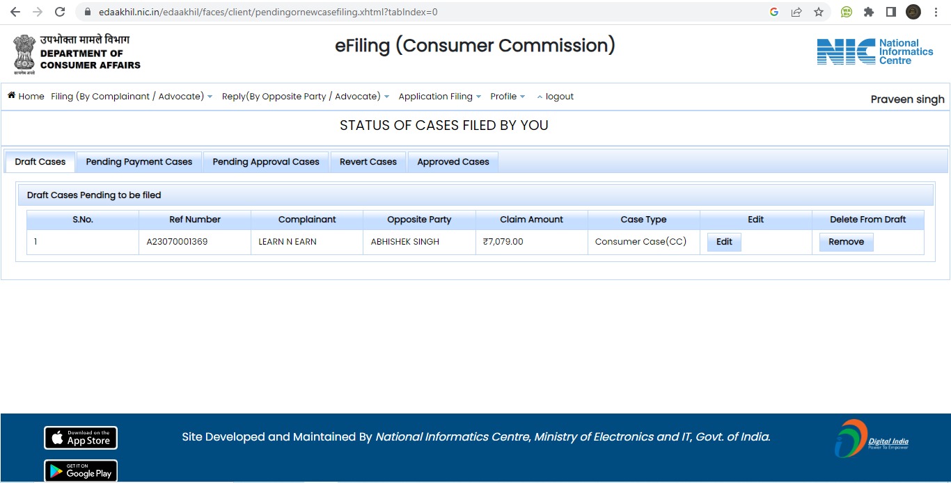The image size is (951, 483).
Task: Toggle the browser side panel icon
Action: [890, 12]
